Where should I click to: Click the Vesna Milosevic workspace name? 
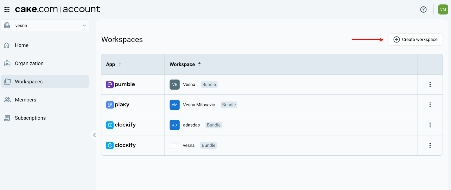click(199, 105)
